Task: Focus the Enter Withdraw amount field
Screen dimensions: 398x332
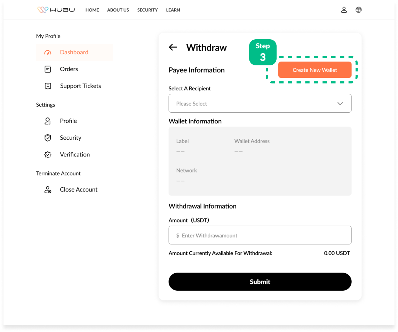Action: point(260,235)
